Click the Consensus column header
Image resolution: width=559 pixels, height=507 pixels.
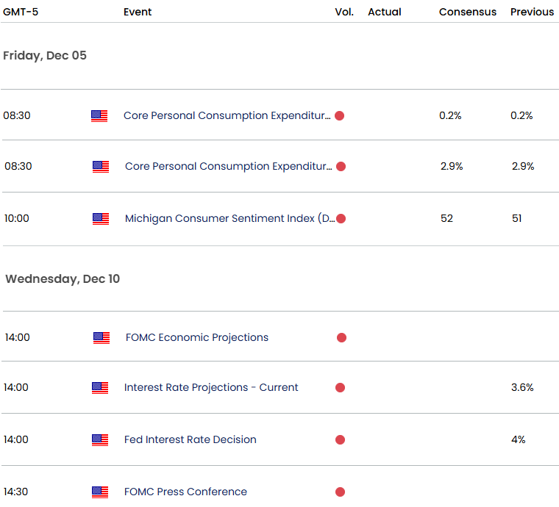467,12
